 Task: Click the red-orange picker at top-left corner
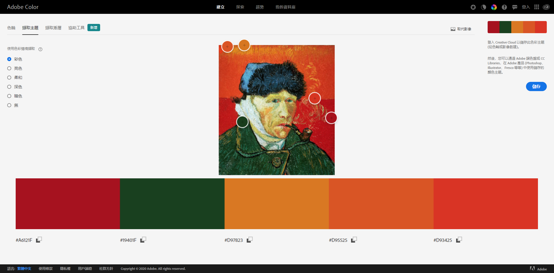227,47
